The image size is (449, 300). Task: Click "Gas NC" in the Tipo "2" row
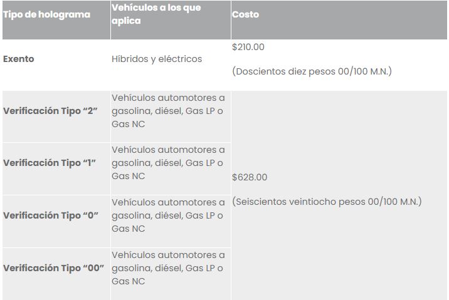click(128, 124)
